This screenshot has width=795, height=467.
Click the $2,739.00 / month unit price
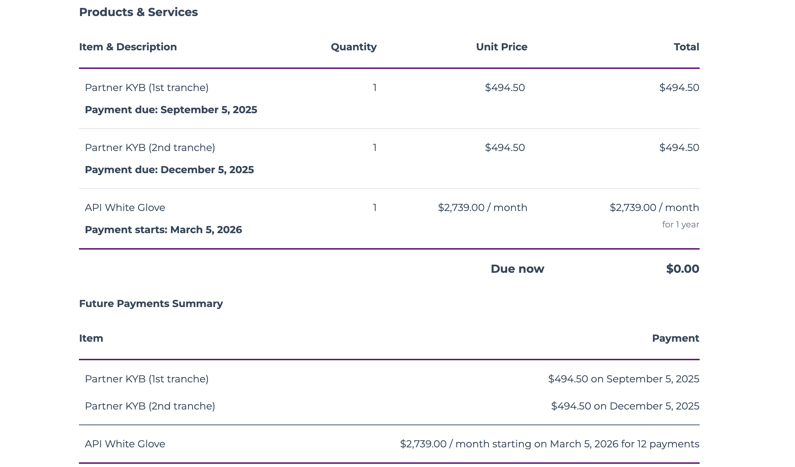tap(482, 207)
